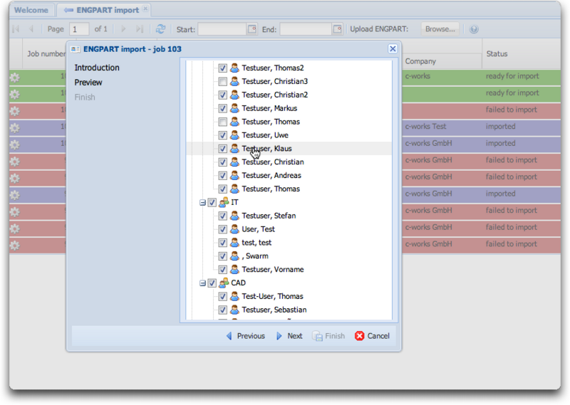The height and width of the screenshot is (405, 570).
Task: Collapse the IT group tree node
Action: pos(202,203)
